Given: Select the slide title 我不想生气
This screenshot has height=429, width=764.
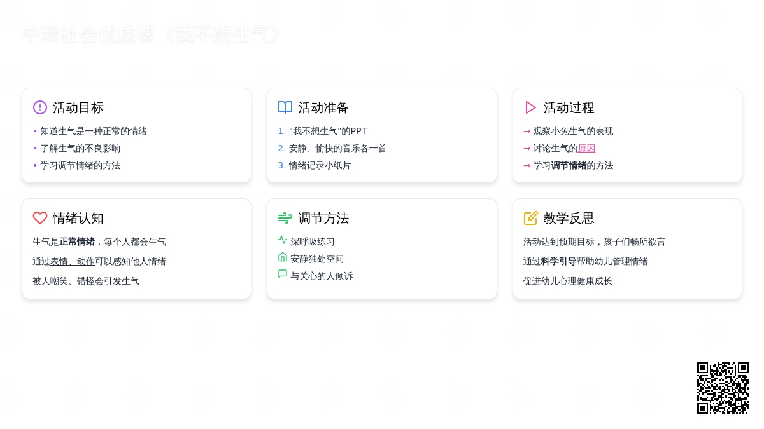Looking at the screenshot, I should point(150,34).
